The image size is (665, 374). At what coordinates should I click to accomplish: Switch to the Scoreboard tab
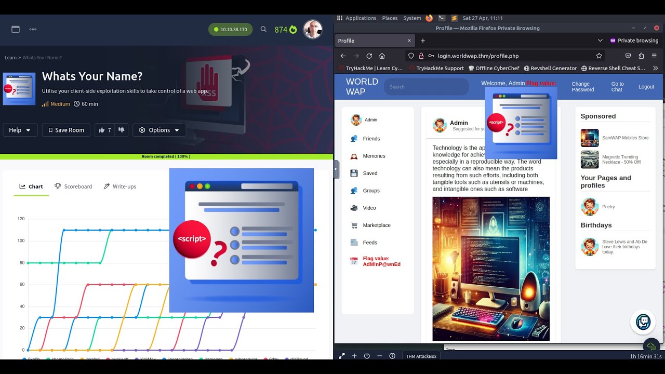click(x=73, y=186)
